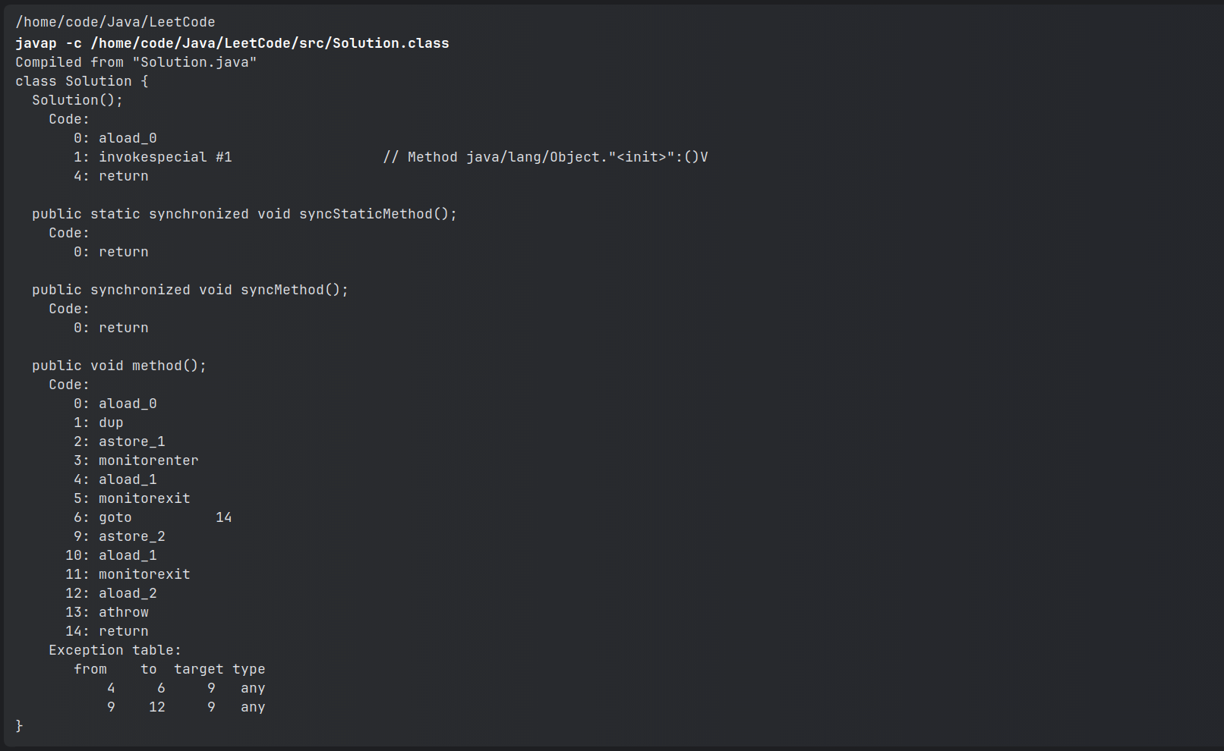Screen dimensions: 1224x751
Task: Click the dup instruction
Action: 111,423
